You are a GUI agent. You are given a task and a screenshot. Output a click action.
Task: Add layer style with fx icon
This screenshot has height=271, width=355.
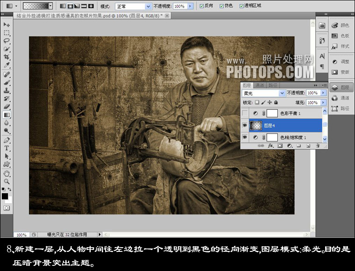click(270, 146)
